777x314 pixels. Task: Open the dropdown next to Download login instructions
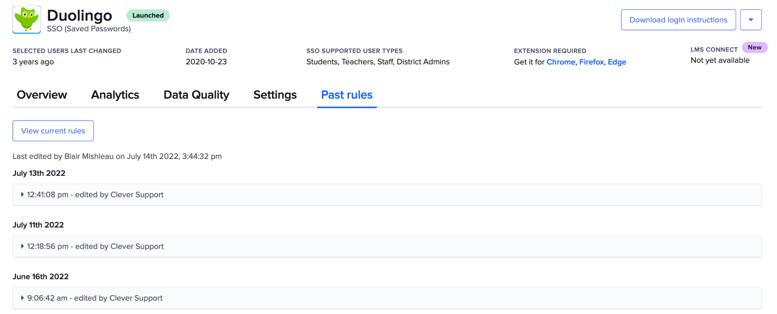pos(751,19)
